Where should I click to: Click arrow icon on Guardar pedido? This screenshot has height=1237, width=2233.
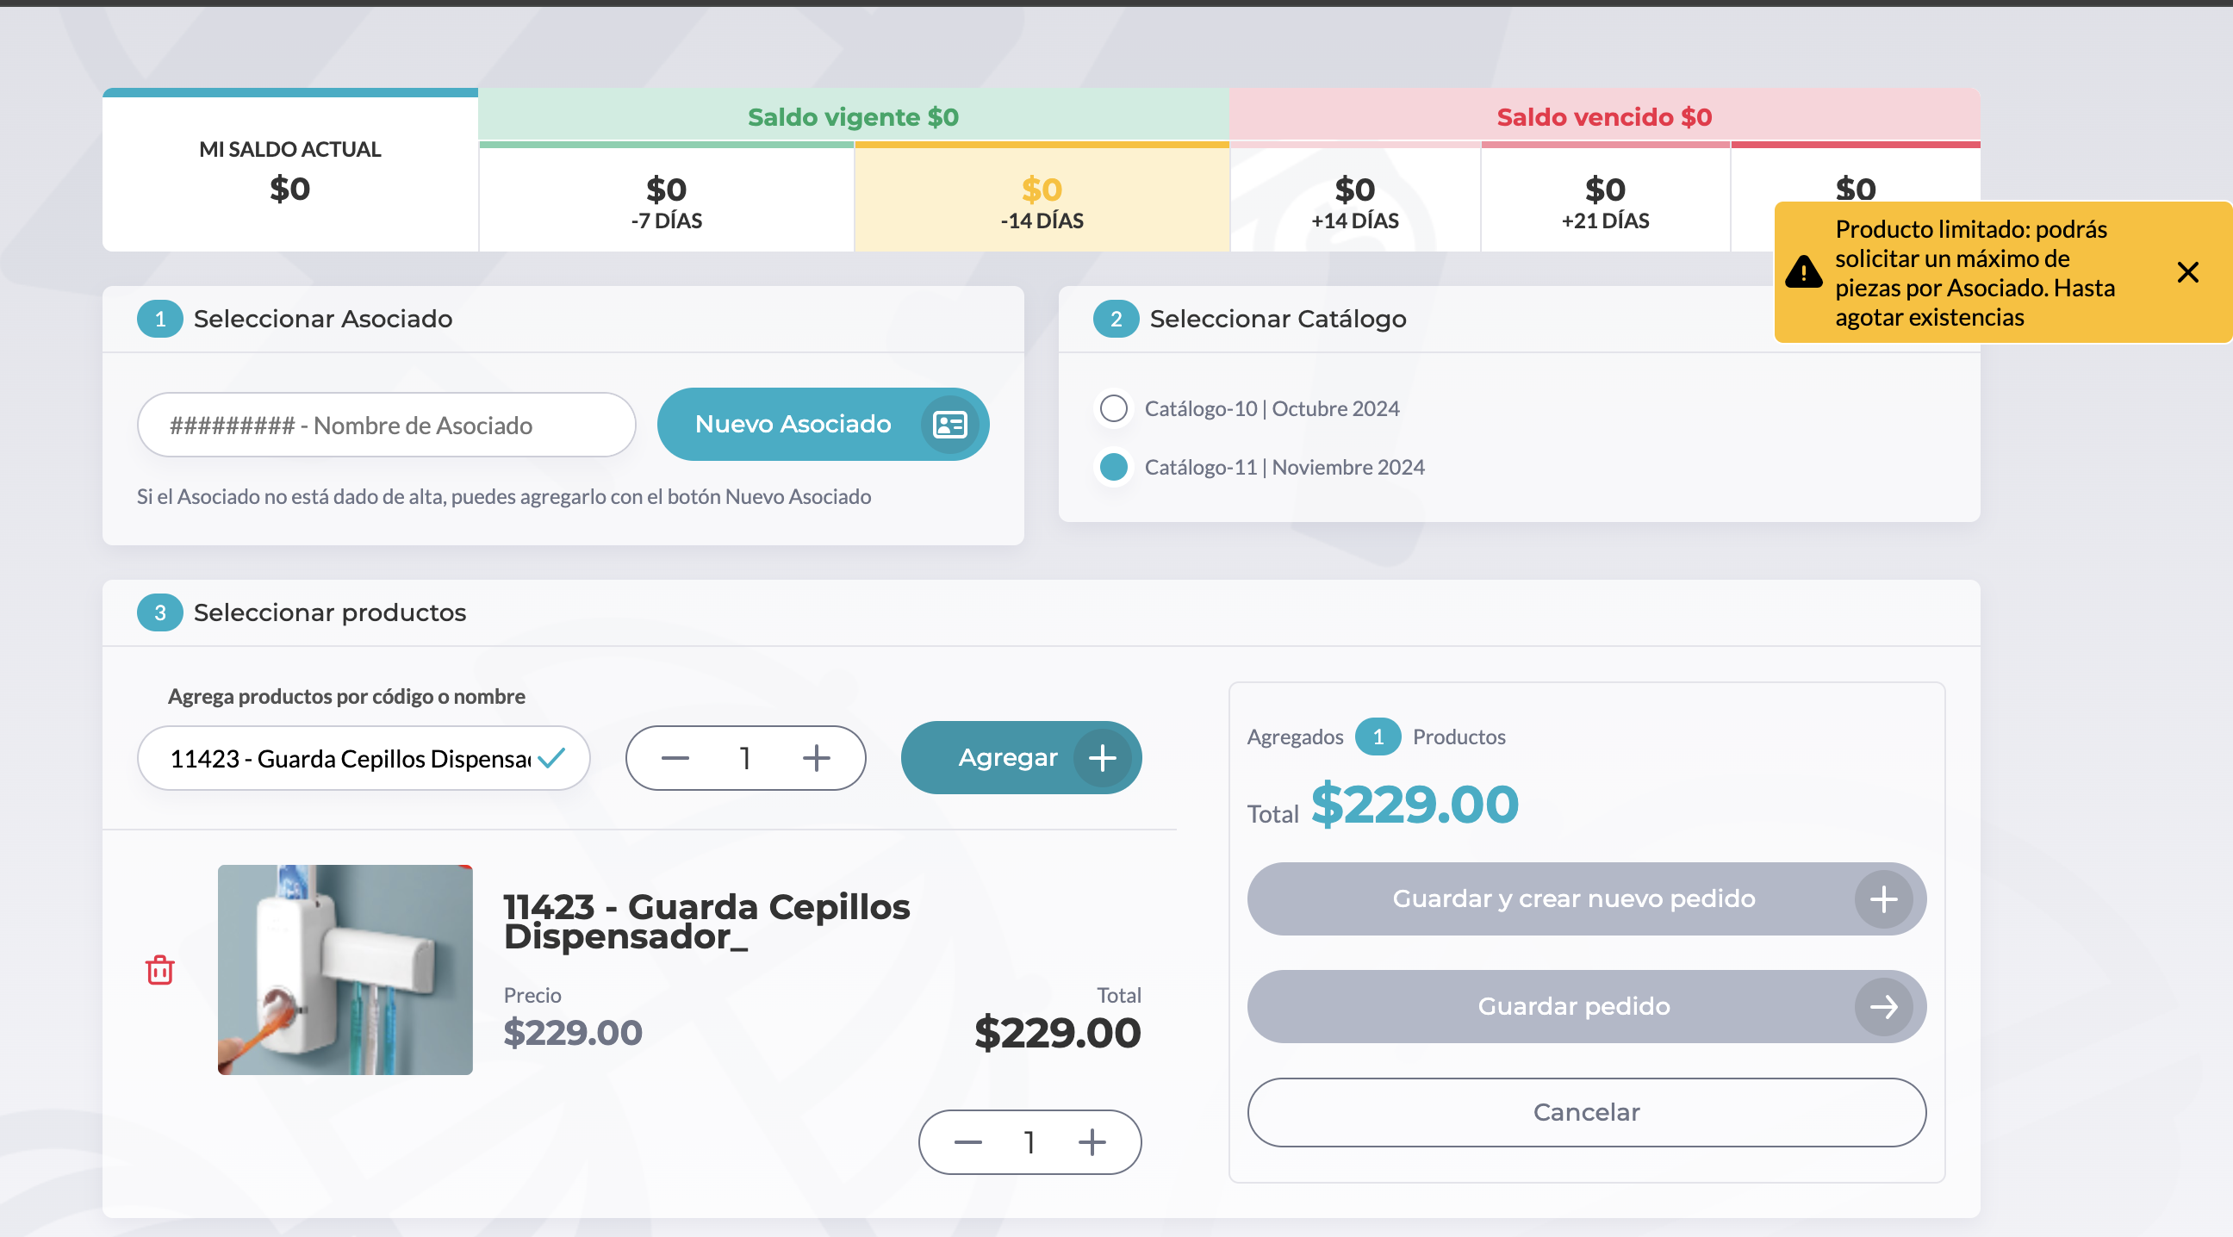1882,1005
